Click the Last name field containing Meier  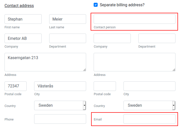[x=68, y=19]
